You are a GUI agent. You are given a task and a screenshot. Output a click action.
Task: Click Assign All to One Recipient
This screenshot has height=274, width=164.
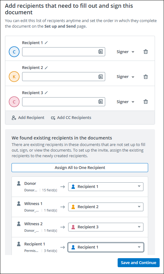coord(80,167)
